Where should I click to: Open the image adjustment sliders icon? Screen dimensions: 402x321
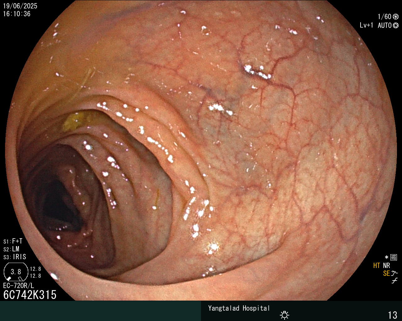pyautogui.click(x=394, y=257)
